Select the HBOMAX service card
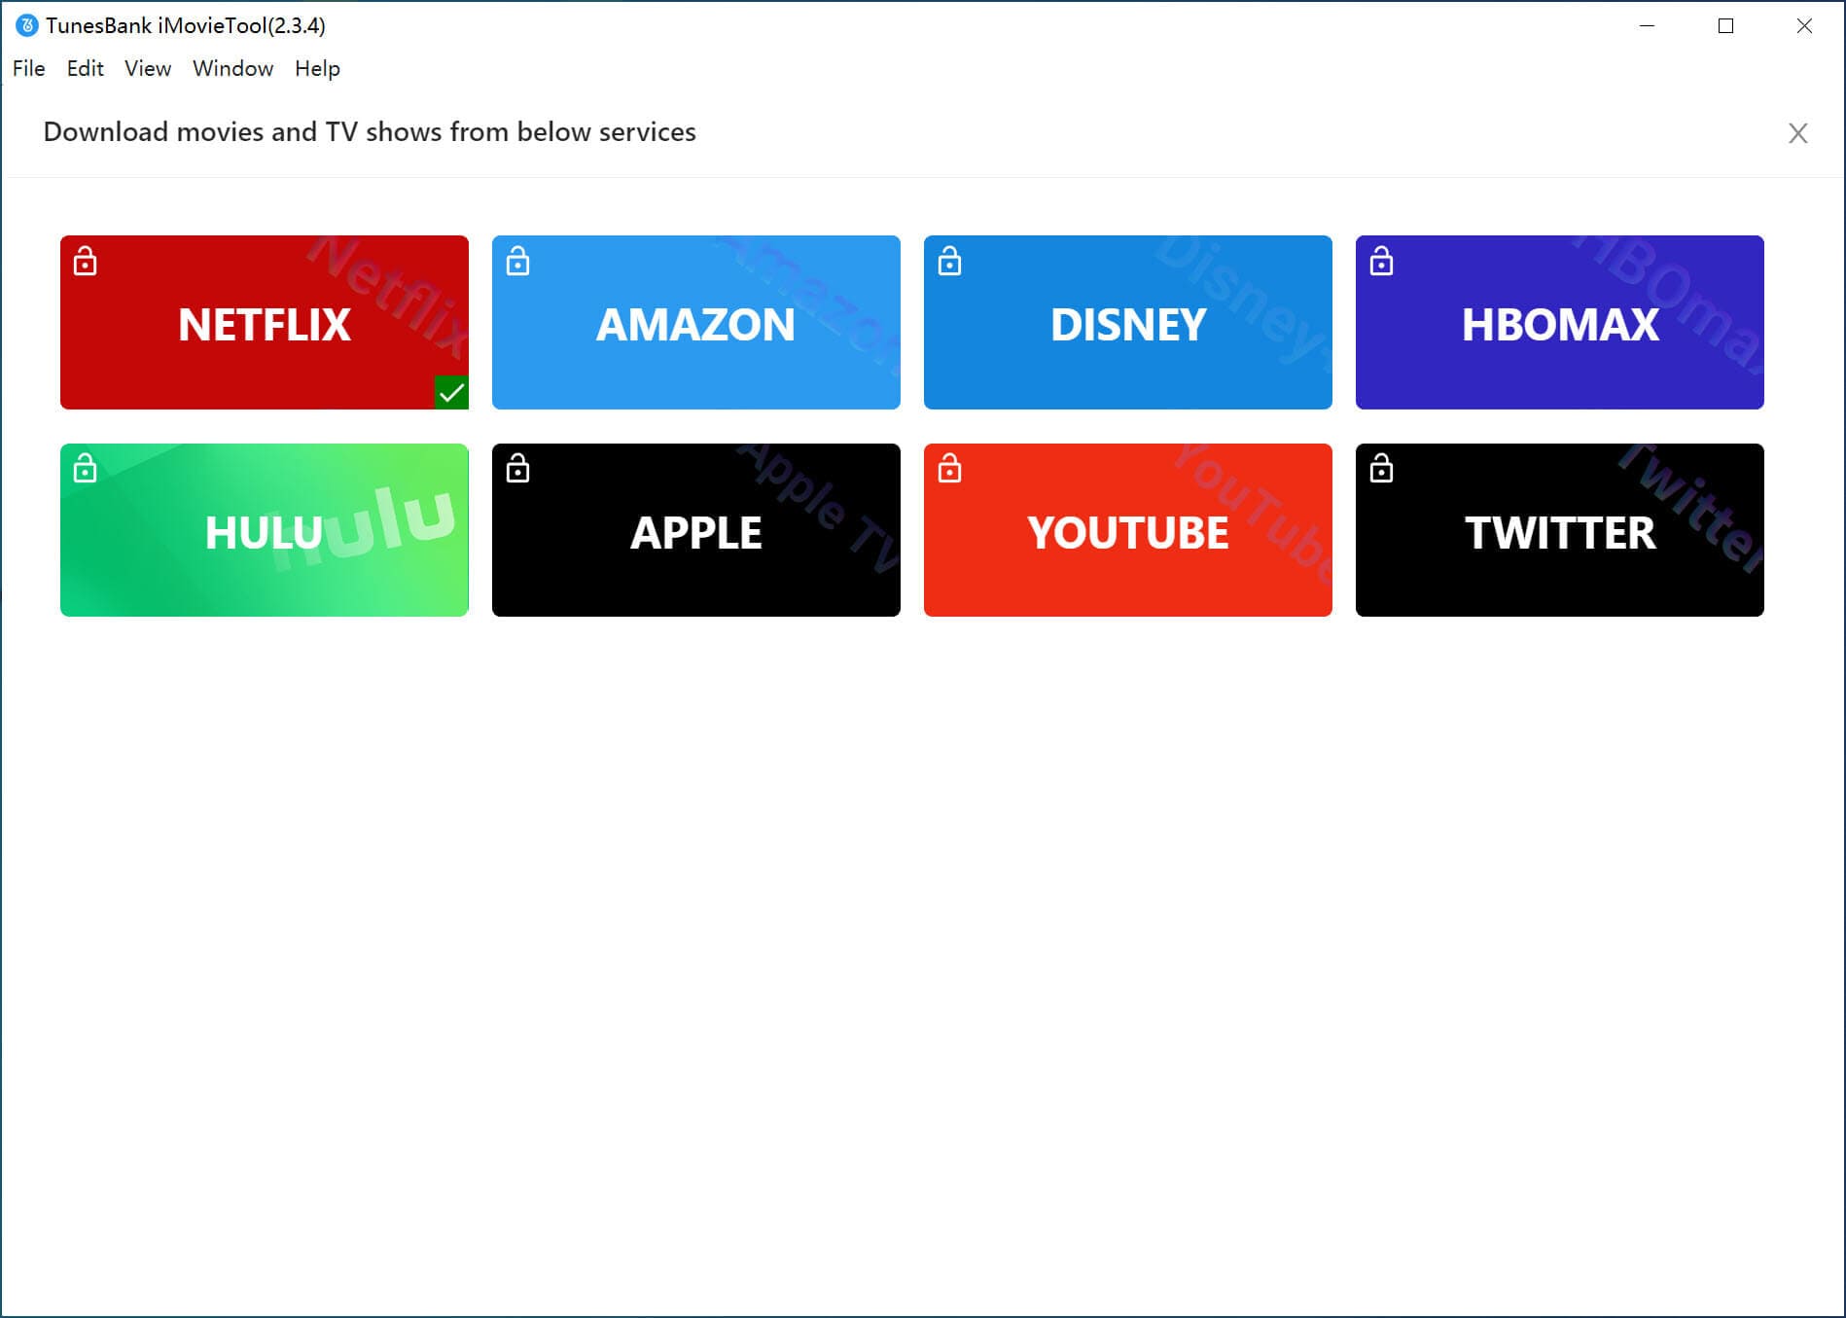The height and width of the screenshot is (1318, 1846). click(x=1560, y=322)
